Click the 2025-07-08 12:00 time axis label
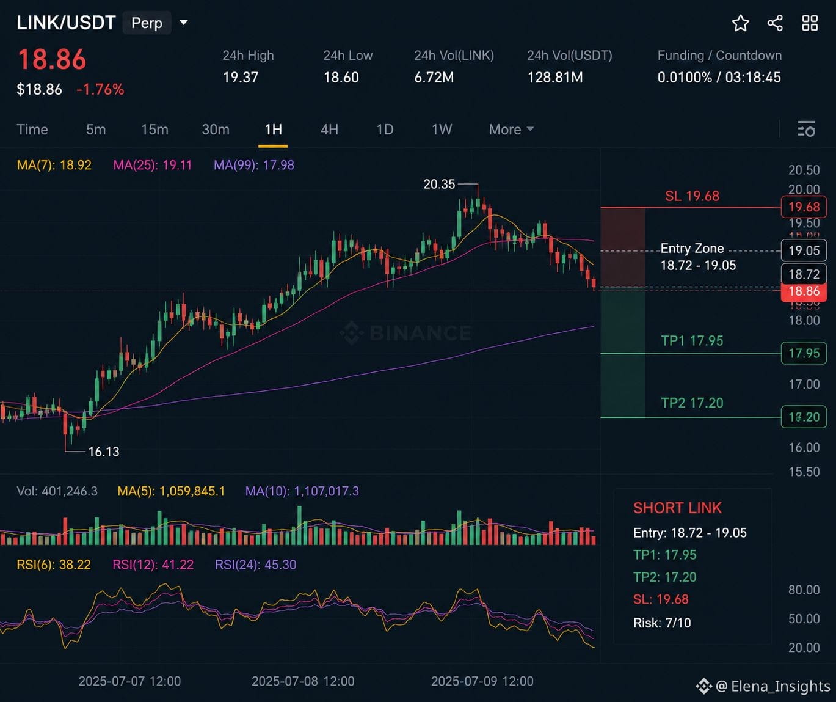 point(303,681)
